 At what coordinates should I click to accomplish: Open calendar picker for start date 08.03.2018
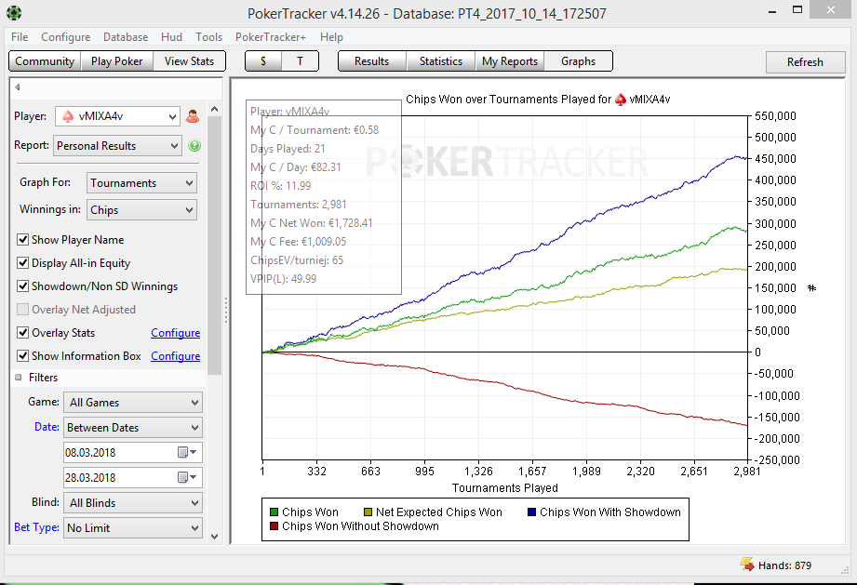(x=187, y=452)
